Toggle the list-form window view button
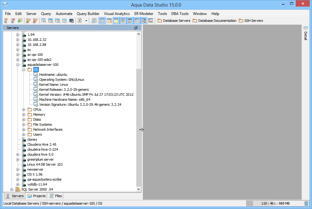 click(x=137, y=21)
